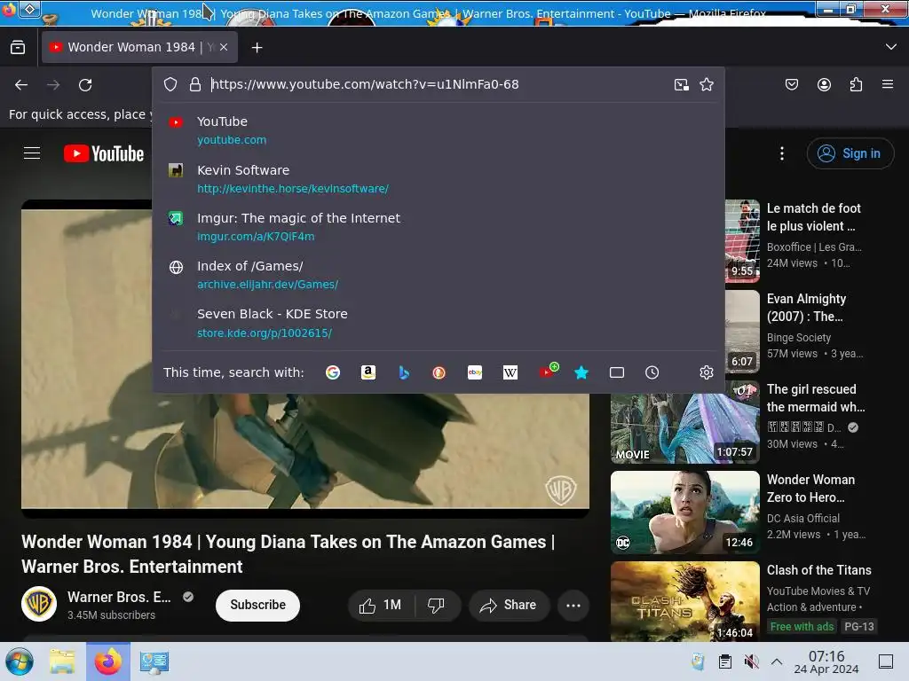
Task: Select the Index of /Games/ suggestion
Action: click(439, 275)
